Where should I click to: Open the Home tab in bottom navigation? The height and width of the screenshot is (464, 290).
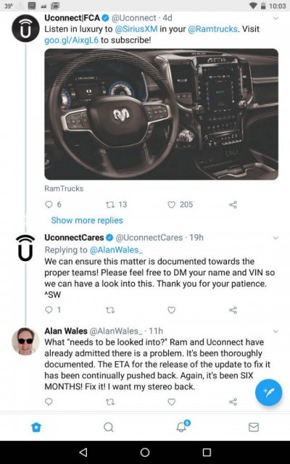tap(36, 427)
